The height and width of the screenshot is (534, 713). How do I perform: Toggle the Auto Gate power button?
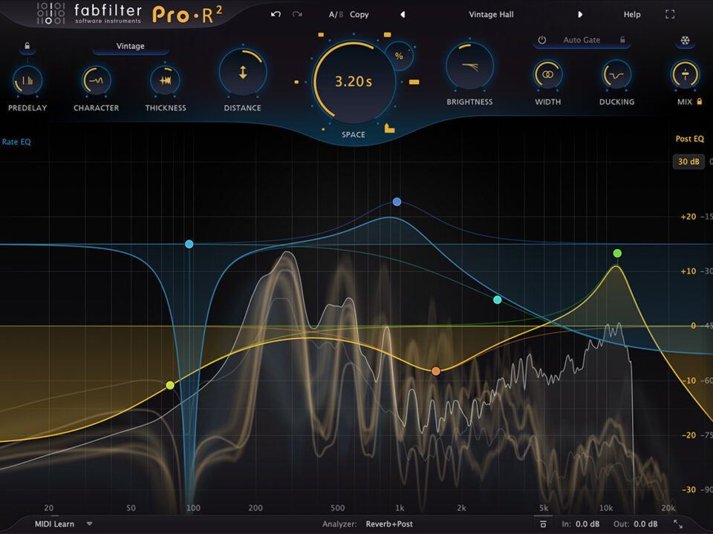(x=542, y=40)
